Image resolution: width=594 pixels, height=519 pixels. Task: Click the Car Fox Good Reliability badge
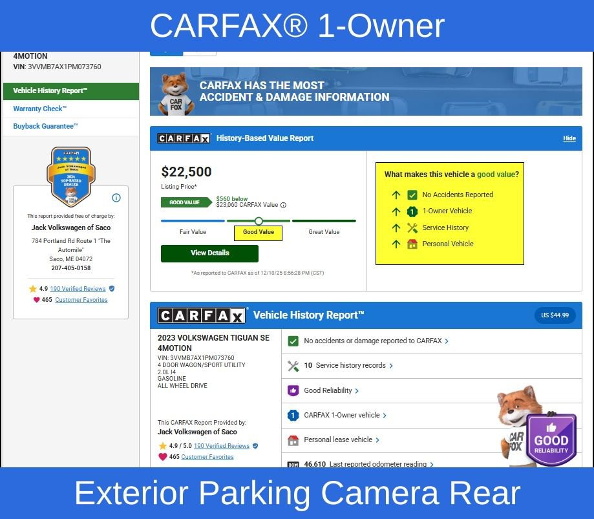550,440
